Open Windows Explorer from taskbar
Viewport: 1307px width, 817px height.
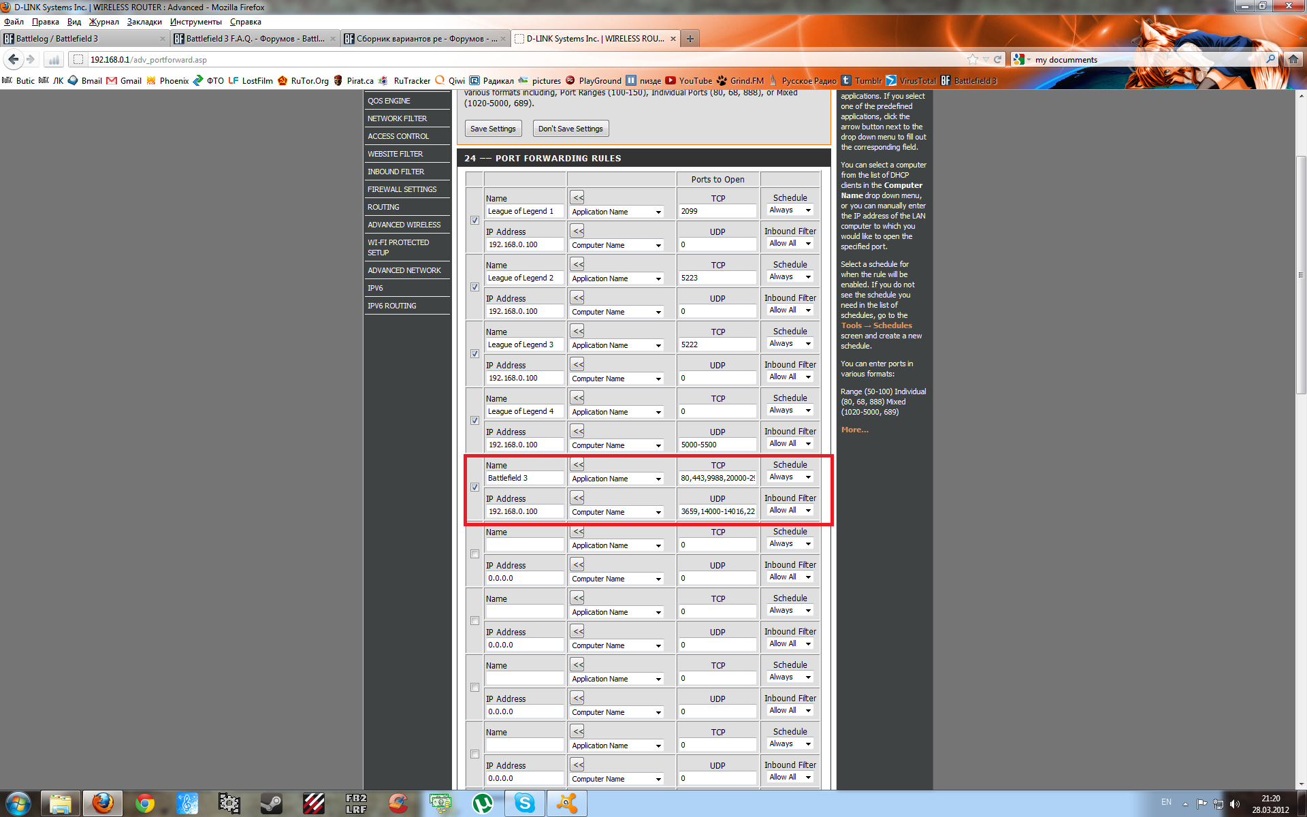point(61,804)
